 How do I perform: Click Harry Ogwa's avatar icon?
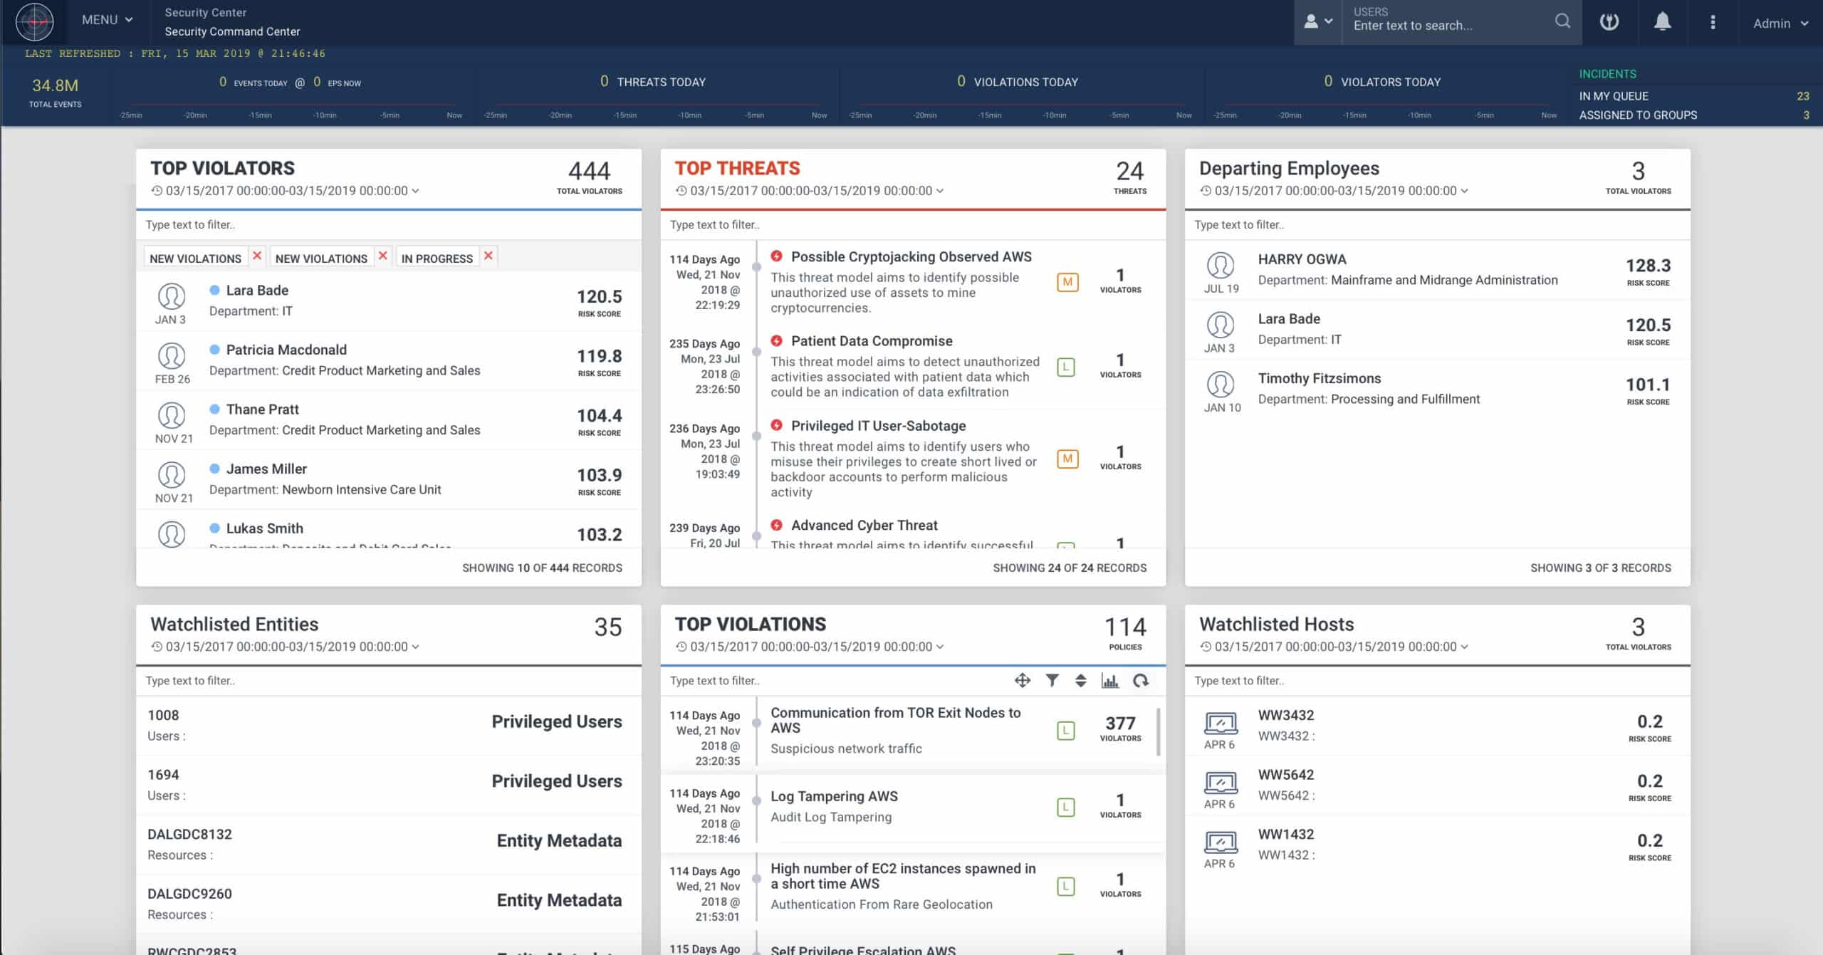pos(1221,266)
